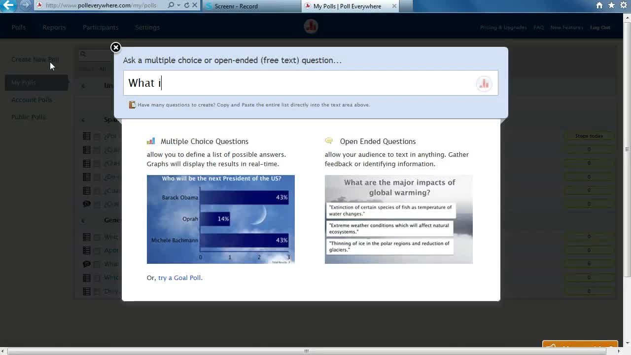Click the Pricing & Upgrades link

pyautogui.click(x=503, y=28)
